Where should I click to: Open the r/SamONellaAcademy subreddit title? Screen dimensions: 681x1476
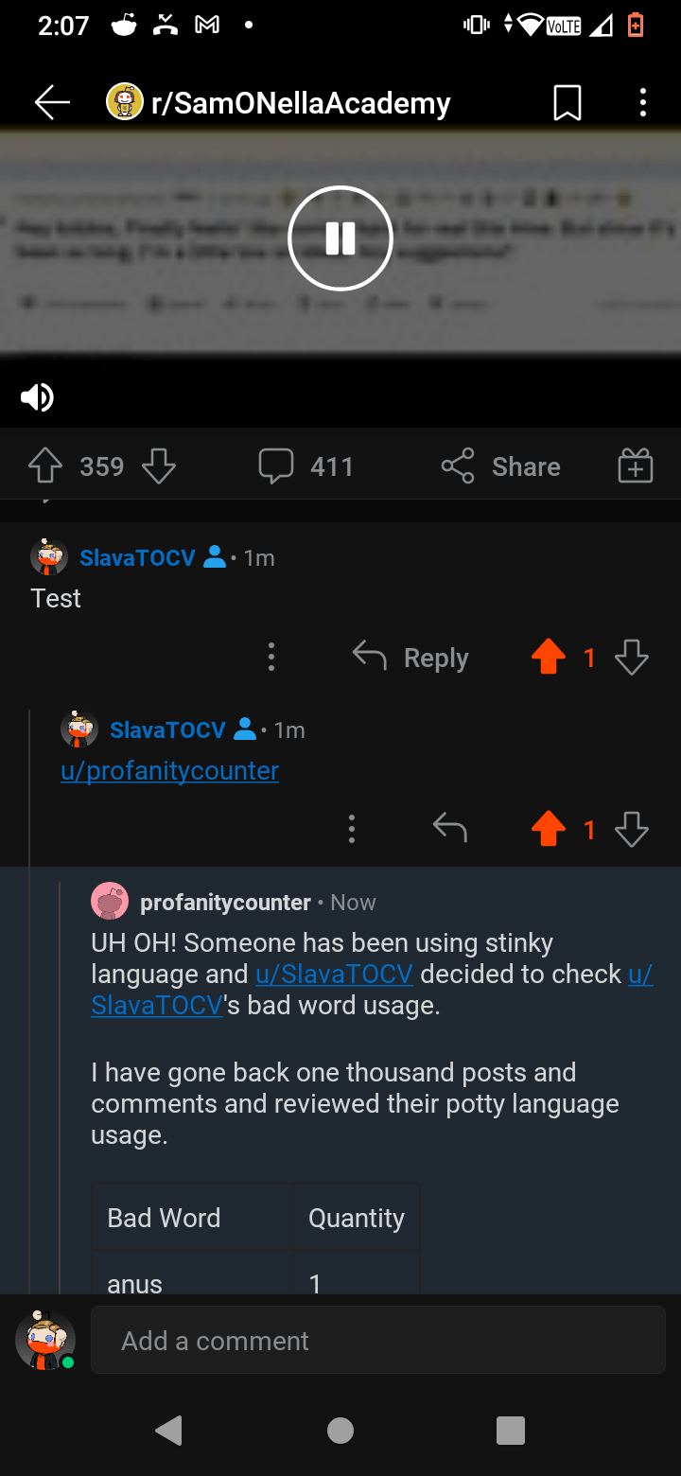pos(301,102)
